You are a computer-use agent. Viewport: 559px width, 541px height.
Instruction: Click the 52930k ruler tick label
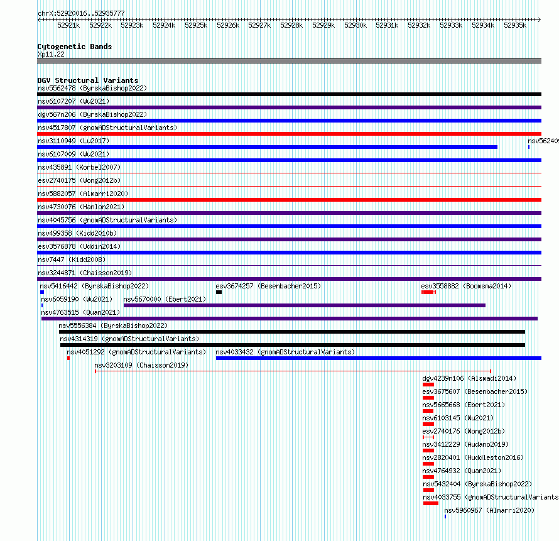[355, 25]
